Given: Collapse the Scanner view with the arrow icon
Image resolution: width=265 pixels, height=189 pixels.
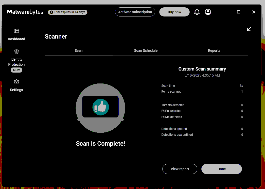Looking at the screenshot, I should pos(249,29).
